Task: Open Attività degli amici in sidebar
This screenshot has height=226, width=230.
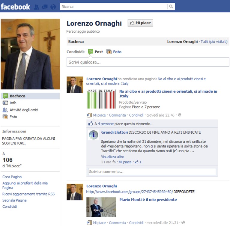Action: click(x=24, y=110)
